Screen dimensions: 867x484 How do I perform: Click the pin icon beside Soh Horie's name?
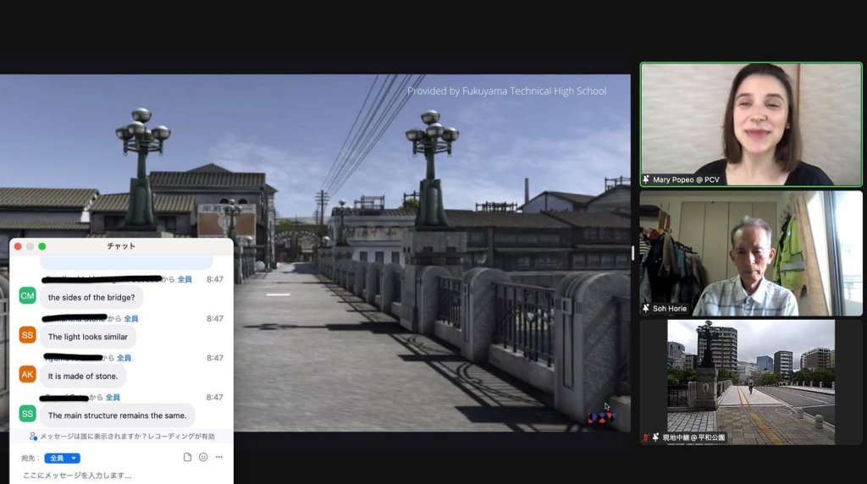coord(646,309)
